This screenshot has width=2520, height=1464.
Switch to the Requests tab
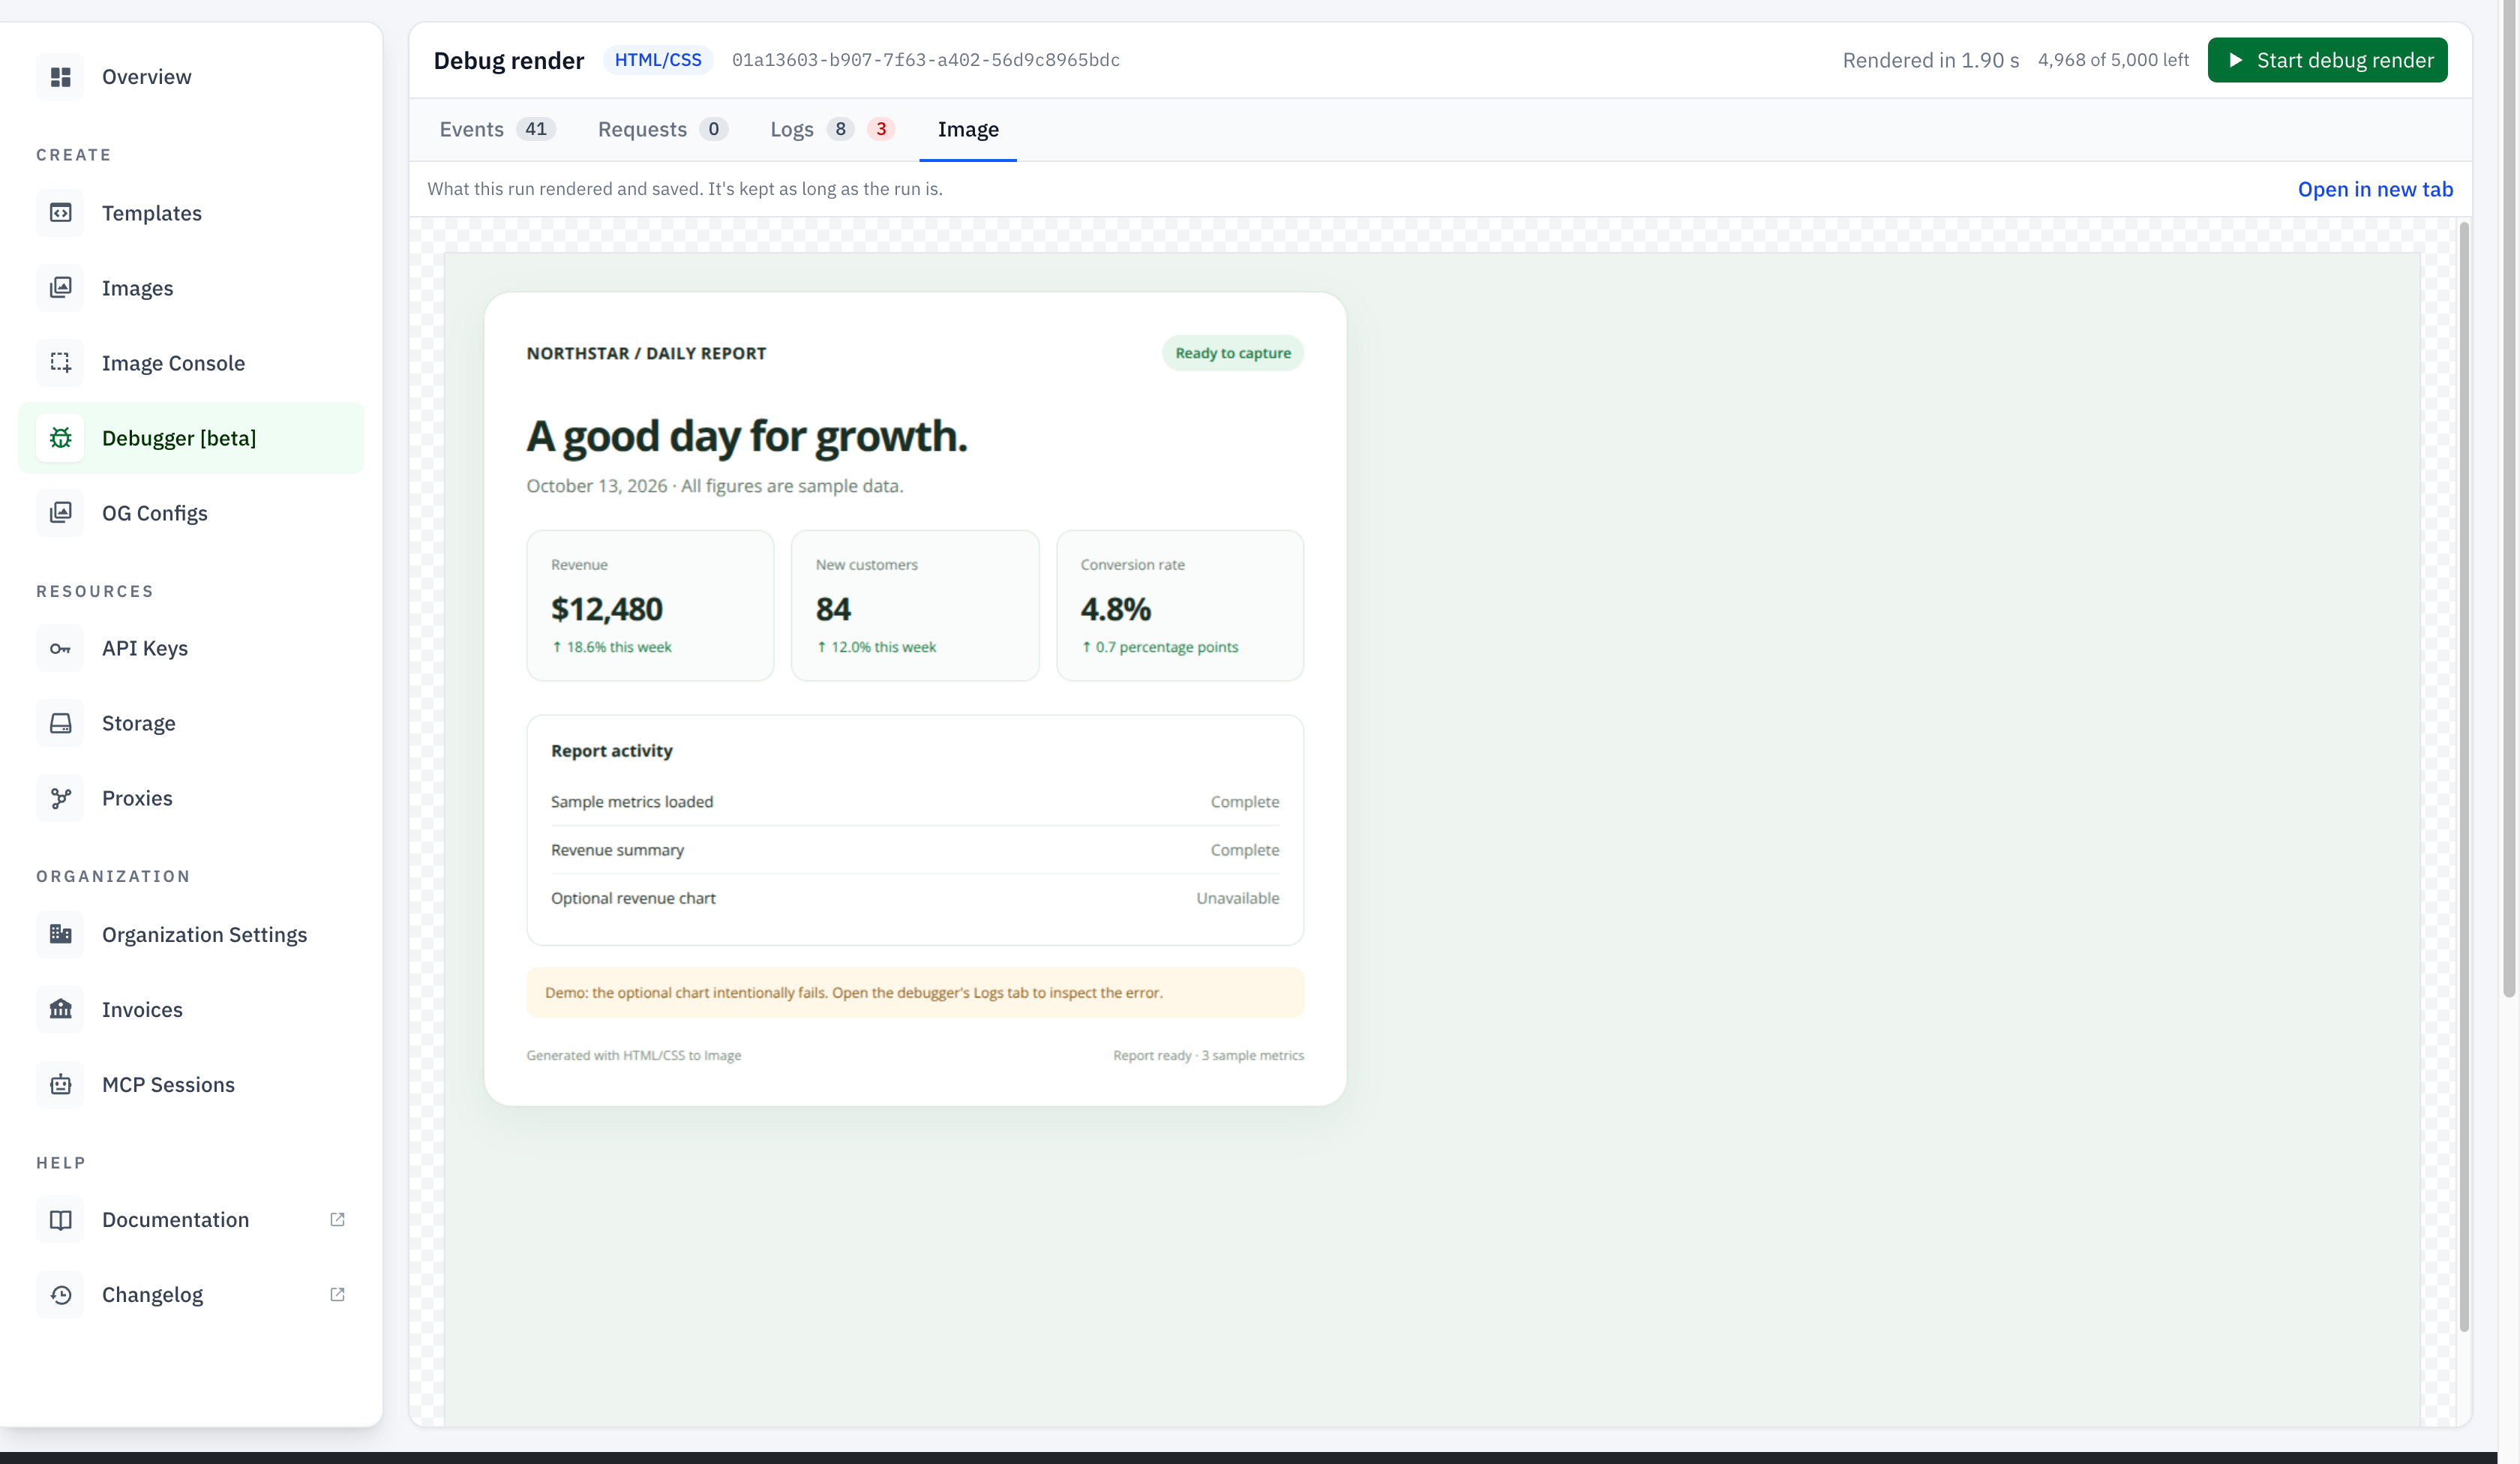(x=662, y=129)
